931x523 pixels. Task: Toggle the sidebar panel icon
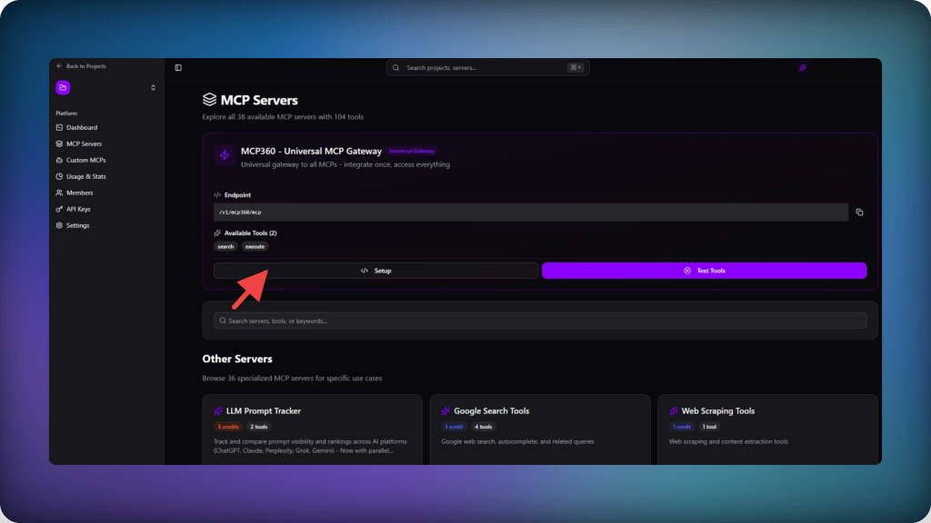coord(178,67)
